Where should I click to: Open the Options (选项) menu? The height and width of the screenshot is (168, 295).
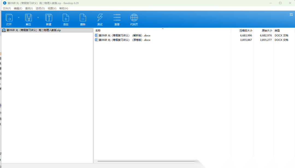(40, 8)
